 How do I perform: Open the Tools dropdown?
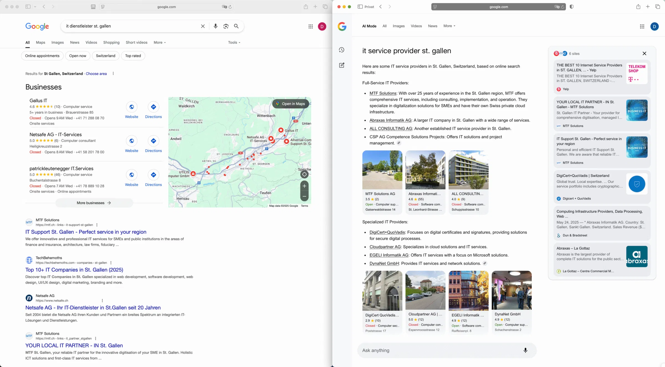click(234, 42)
